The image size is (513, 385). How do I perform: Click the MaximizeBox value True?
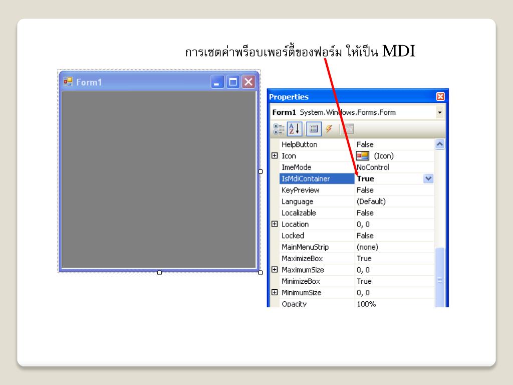[x=364, y=259]
